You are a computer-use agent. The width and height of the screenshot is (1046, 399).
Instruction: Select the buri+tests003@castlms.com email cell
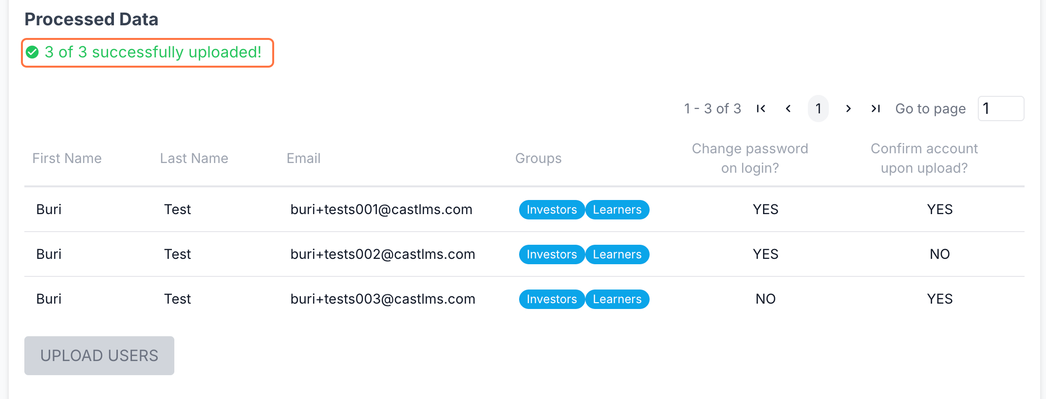tap(383, 299)
